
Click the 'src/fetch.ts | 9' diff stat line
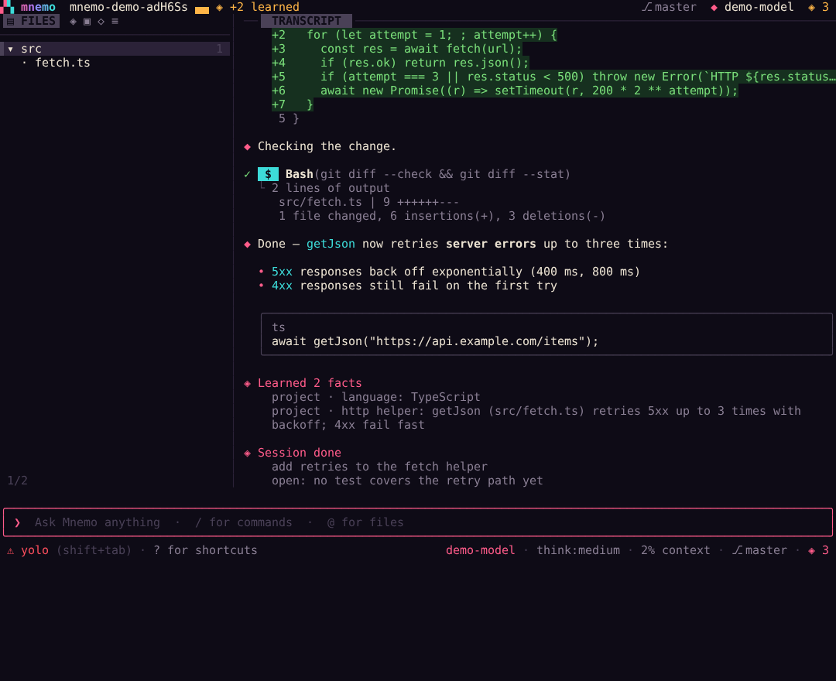point(369,203)
